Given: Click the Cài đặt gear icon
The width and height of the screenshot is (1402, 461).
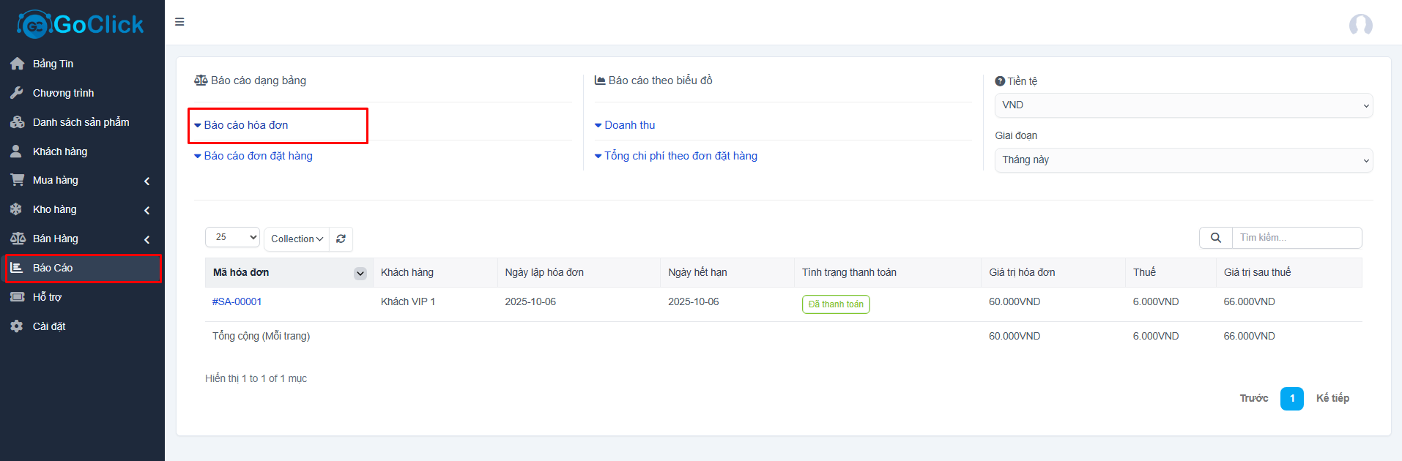Looking at the screenshot, I should (x=17, y=326).
